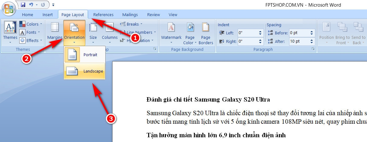Screen dimensions: 367x142
Task: Open Paragraph dialog launcher
Action: click(x=313, y=49)
